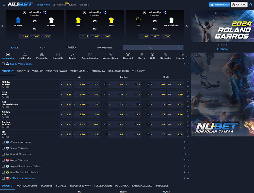Collapse the Chile Primera Division section
The image size is (254, 193).
pos(188,178)
